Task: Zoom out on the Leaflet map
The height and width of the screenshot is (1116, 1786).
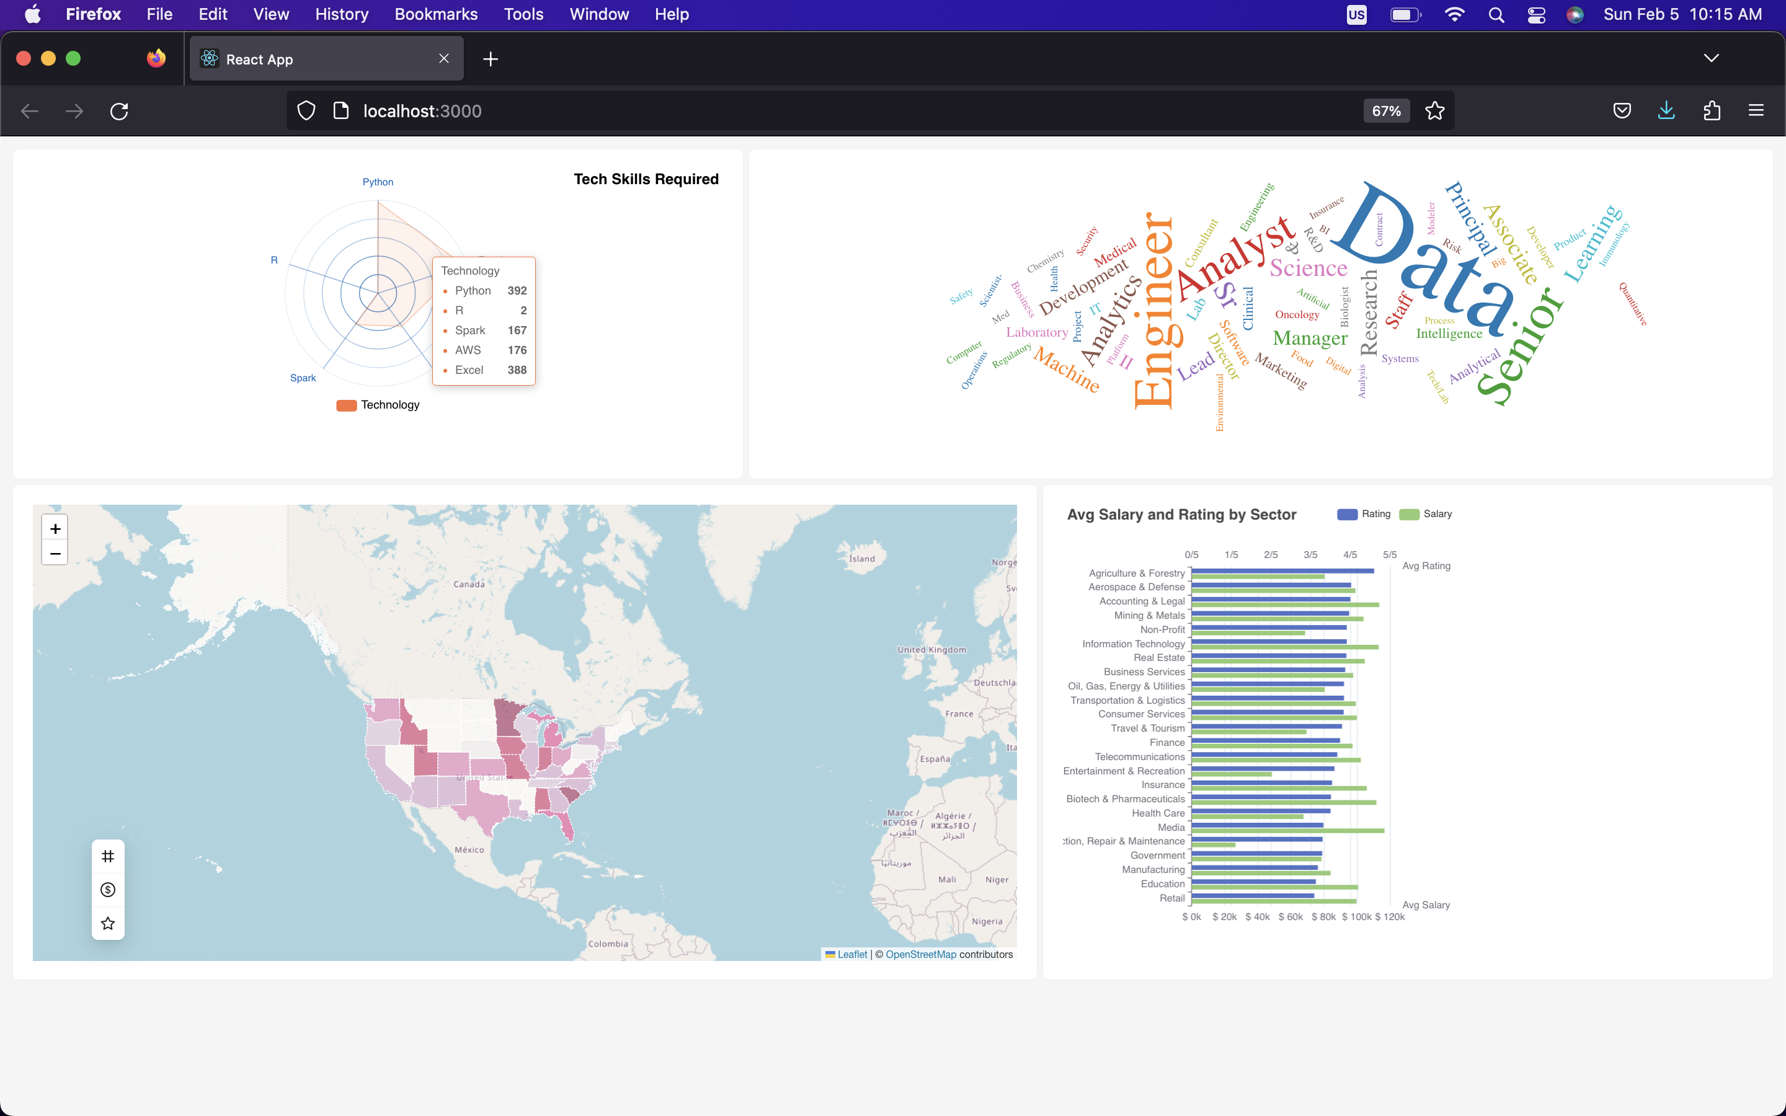Action: [55, 553]
